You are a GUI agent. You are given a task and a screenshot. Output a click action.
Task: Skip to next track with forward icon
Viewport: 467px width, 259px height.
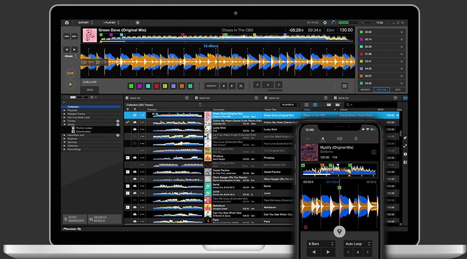pos(74,36)
